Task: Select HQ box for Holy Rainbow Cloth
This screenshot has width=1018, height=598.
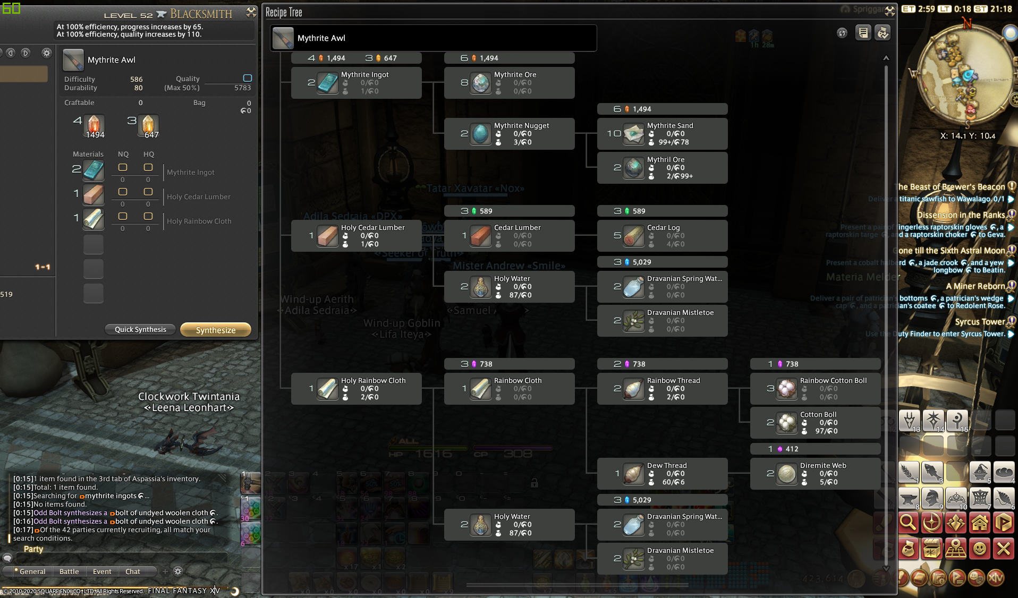Action: (x=148, y=216)
